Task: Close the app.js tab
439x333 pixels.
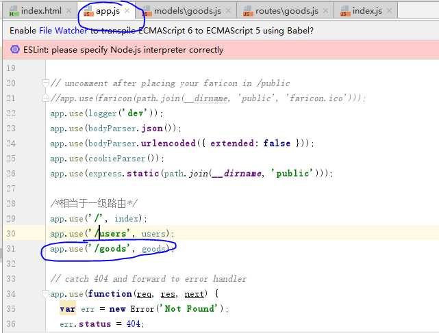Action: point(127,11)
